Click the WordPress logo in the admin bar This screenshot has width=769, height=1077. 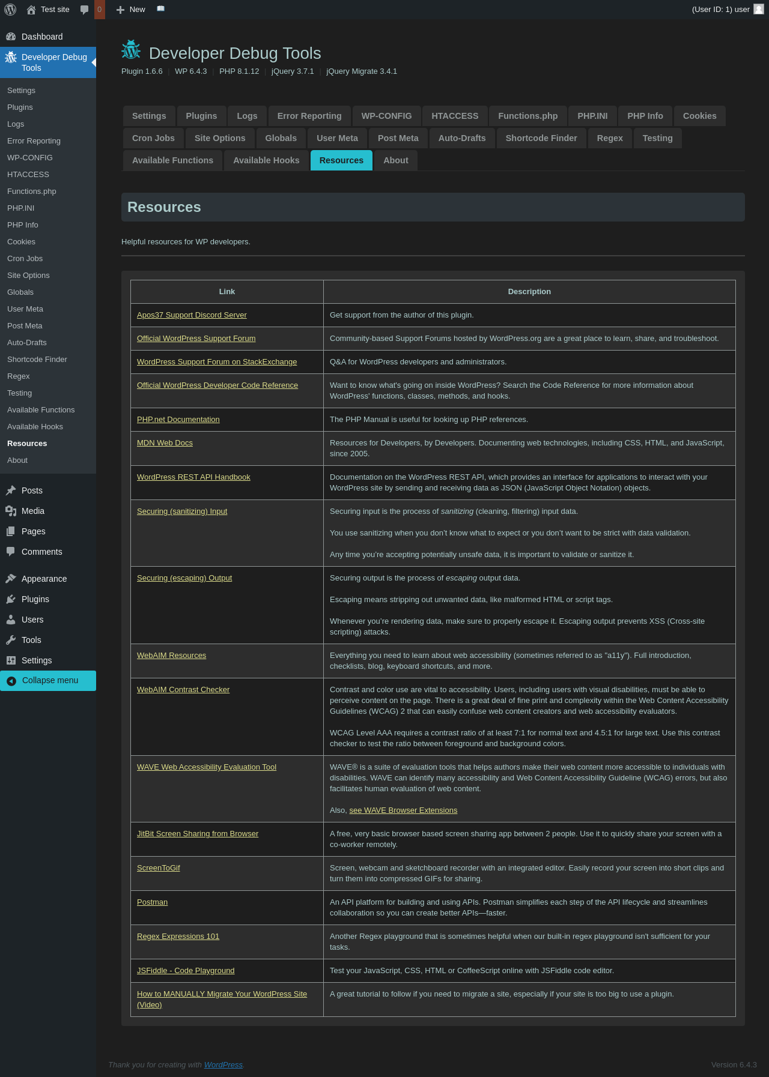pos(10,10)
